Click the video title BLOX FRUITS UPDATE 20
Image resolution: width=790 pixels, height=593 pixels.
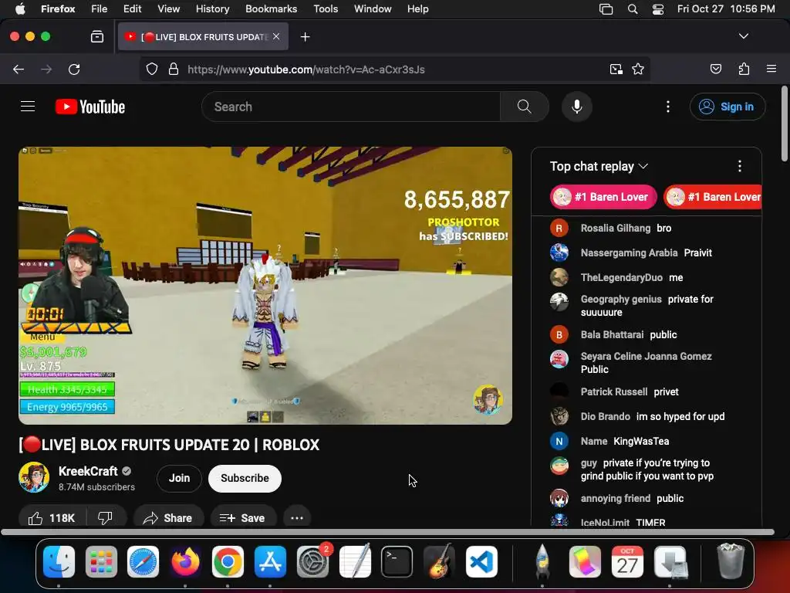[169, 445]
